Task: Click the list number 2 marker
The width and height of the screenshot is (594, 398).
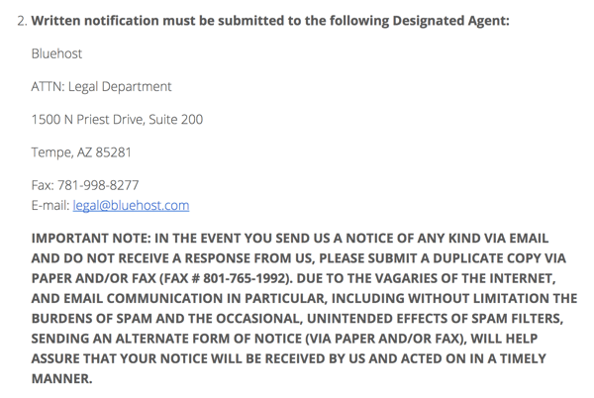Action: [23, 21]
